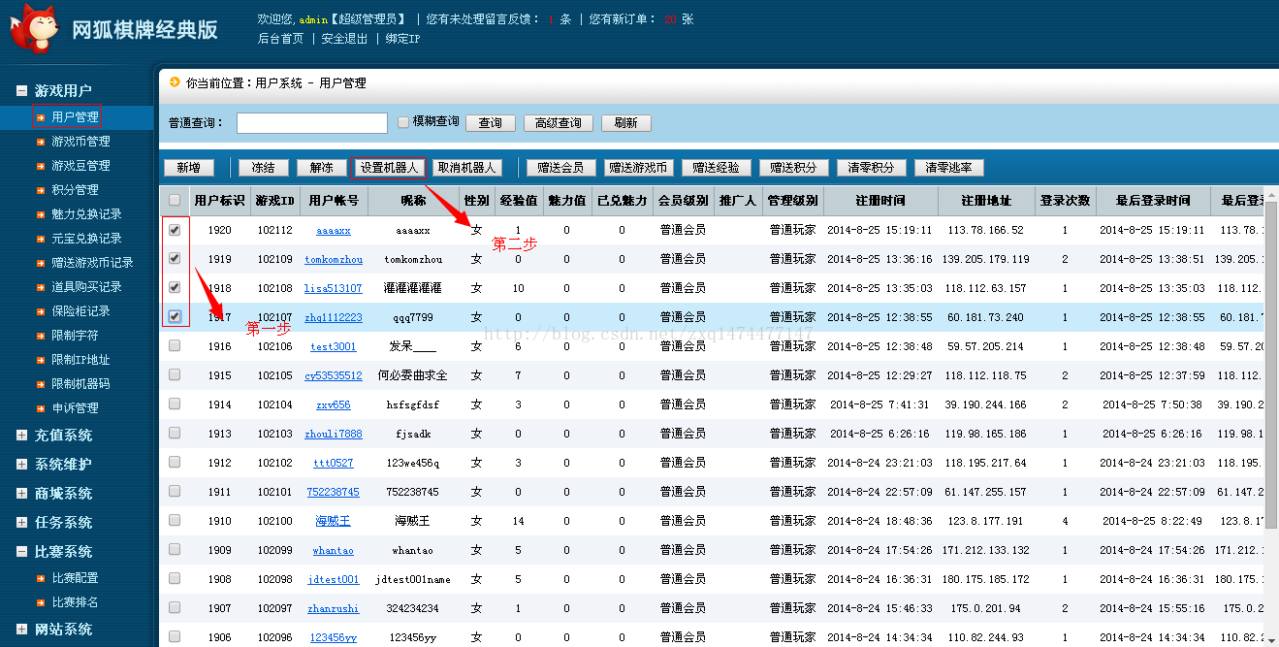Check the checkbox for user zhouli7888
This screenshot has height=647, width=1279.
[x=175, y=433]
